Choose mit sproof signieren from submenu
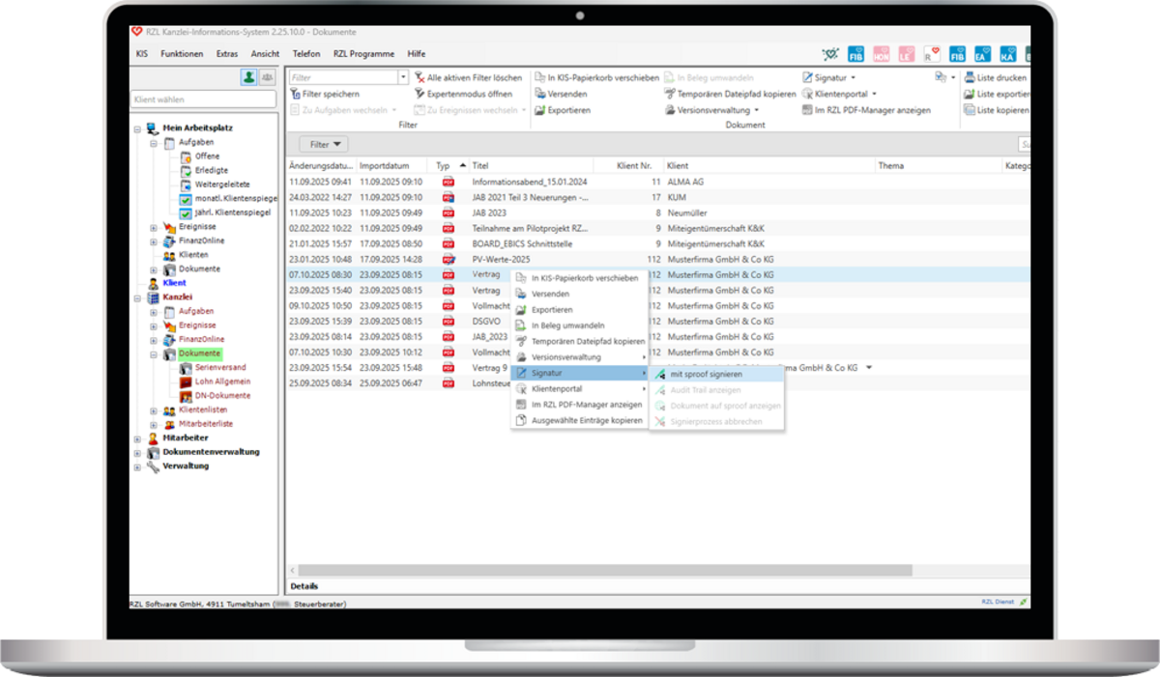This screenshot has width=1160, height=677. pos(706,374)
